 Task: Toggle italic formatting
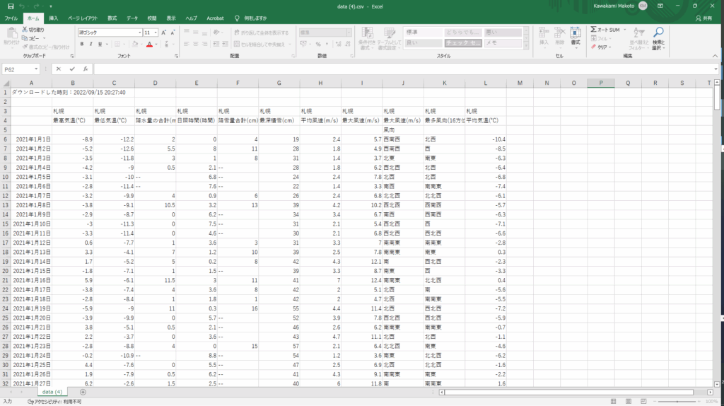91,44
